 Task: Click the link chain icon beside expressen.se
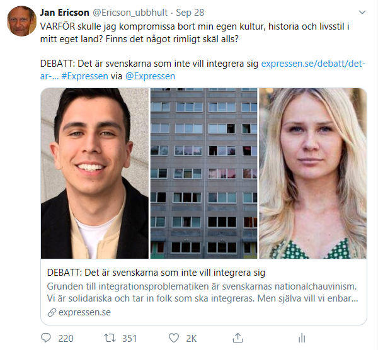pyautogui.click(x=52, y=312)
